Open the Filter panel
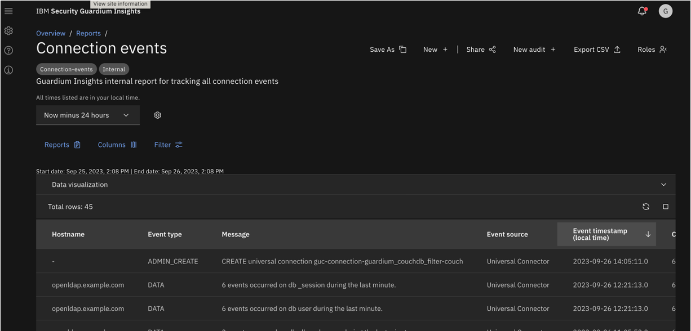The image size is (691, 331). tap(168, 145)
